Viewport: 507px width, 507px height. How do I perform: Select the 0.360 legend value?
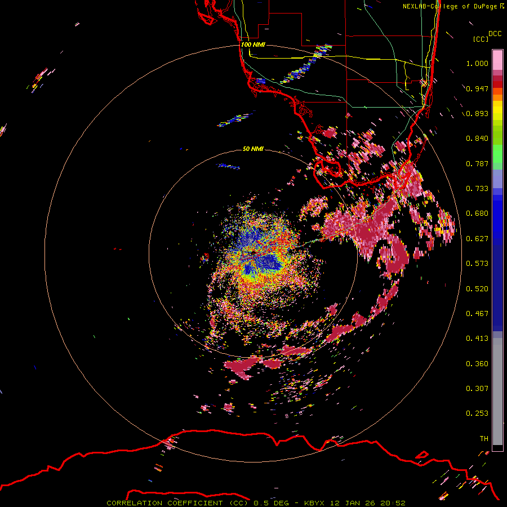(x=477, y=364)
